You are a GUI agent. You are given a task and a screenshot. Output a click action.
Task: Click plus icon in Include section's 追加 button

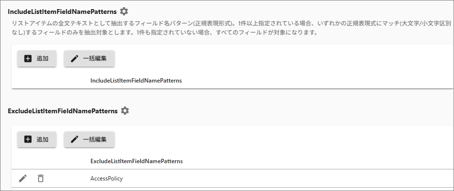28,59
